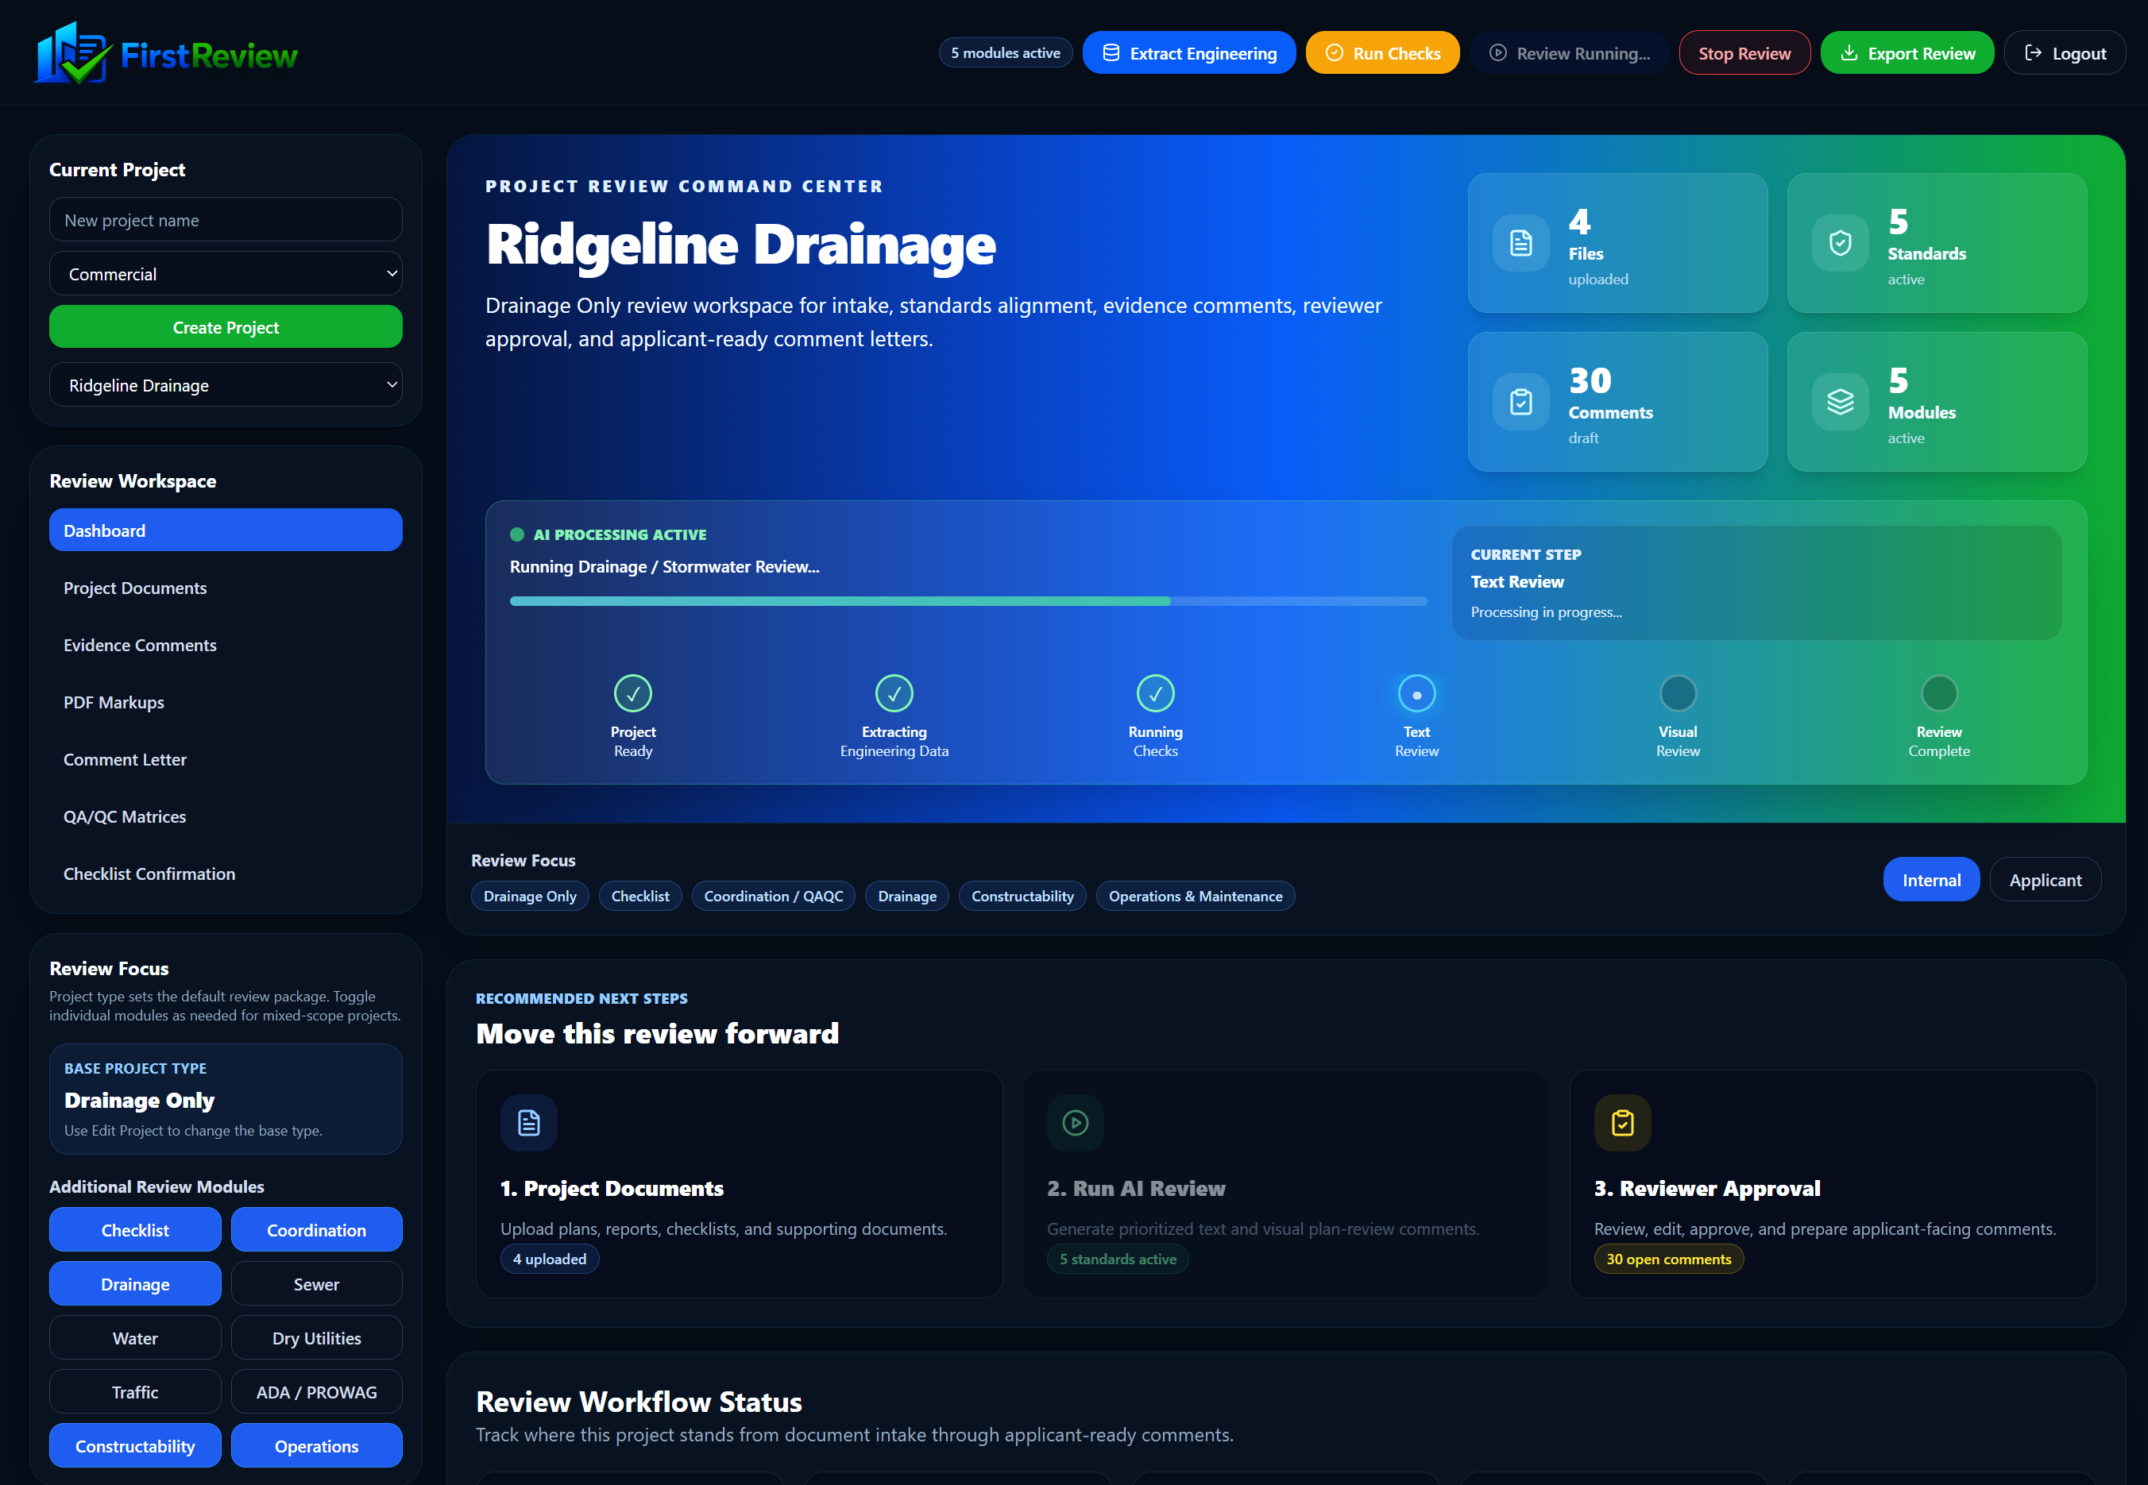Click the clipboard icon on Reviewer Approval card
This screenshot has height=1485, width=2148.
click(1622, 1123)
